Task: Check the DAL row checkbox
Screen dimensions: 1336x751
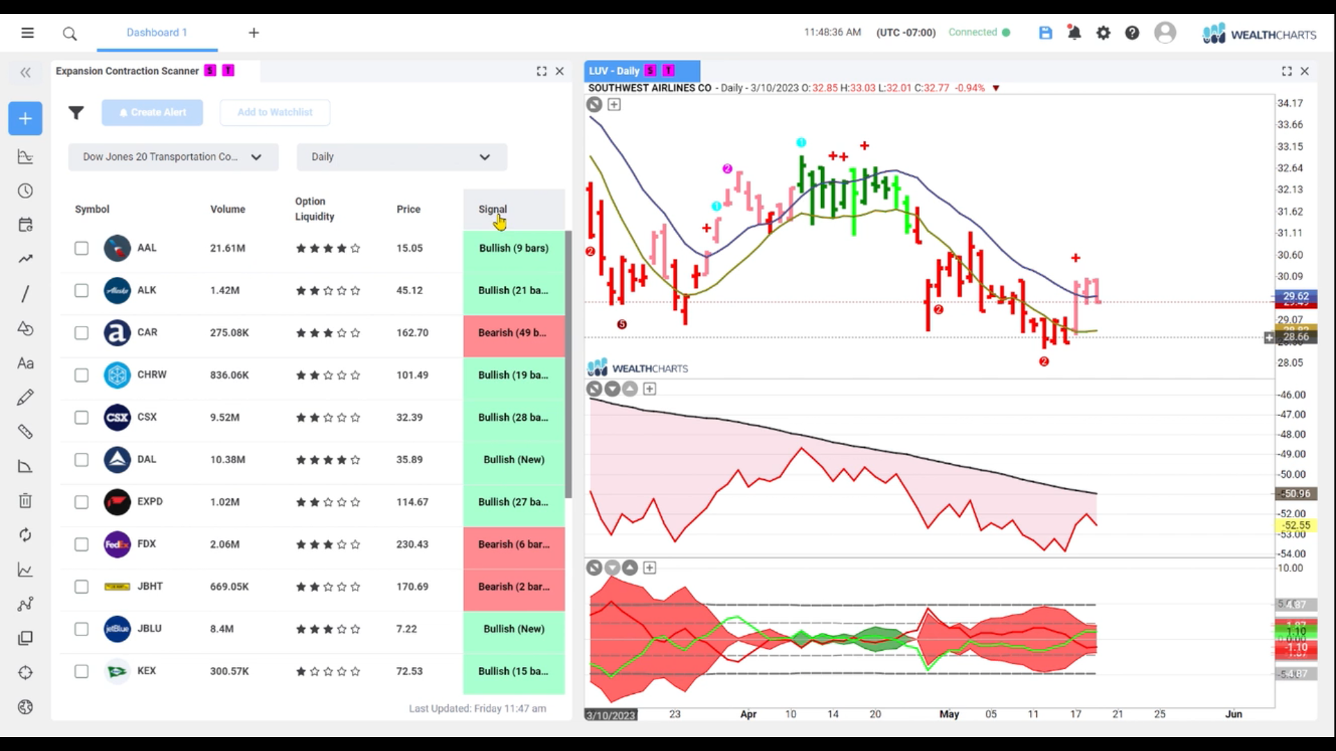Action: click(81, 460)
